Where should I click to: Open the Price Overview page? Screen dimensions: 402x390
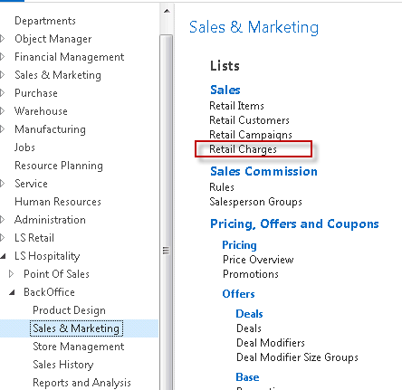coord(258,260)
